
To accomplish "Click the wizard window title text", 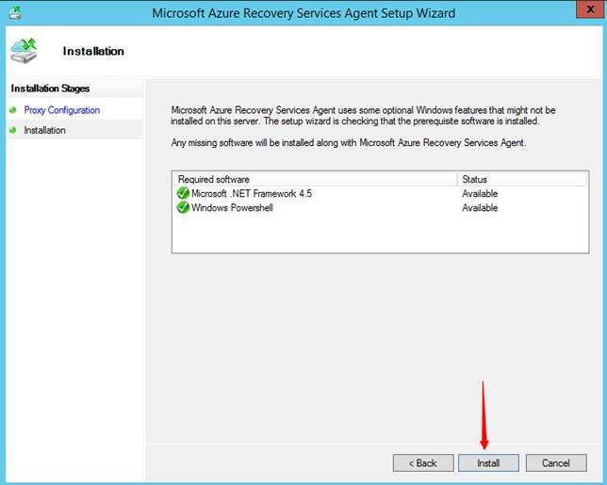I will [303, 13].
